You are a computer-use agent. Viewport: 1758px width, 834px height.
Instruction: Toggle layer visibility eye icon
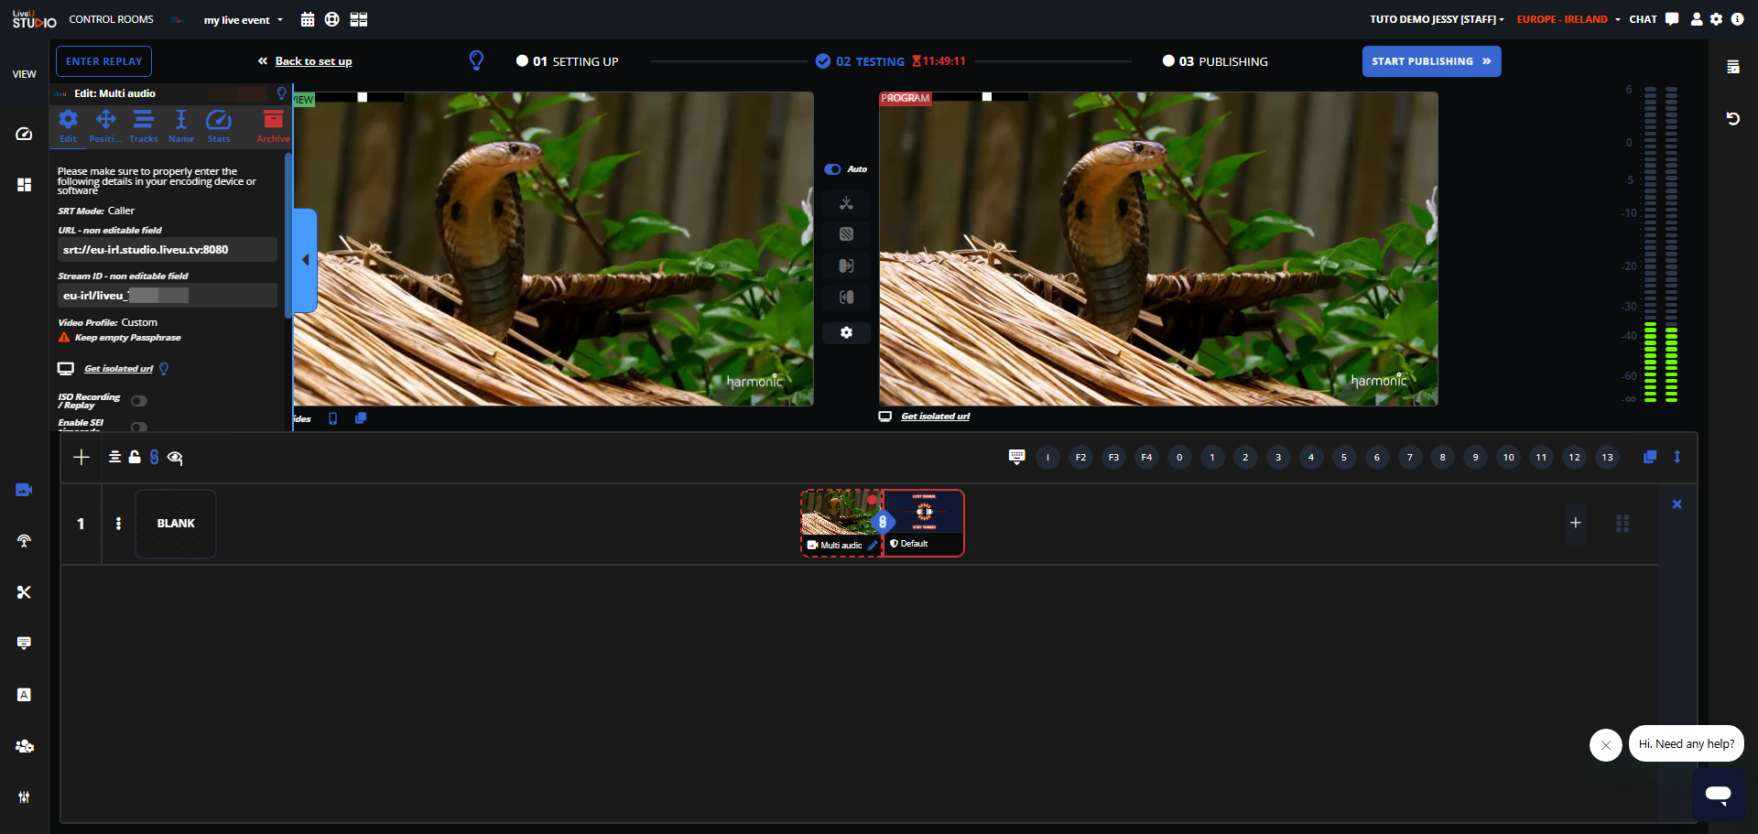click(175, 458)
